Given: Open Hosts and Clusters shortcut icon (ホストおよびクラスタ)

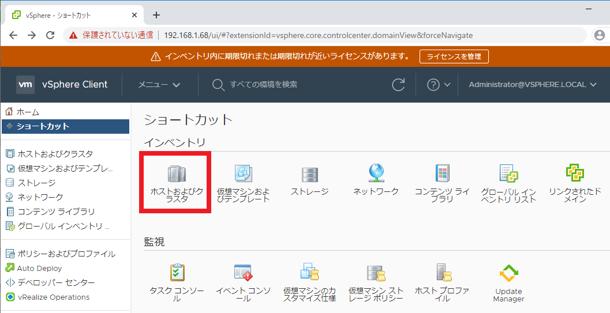Looking at the screenshot, I should 176,174.
